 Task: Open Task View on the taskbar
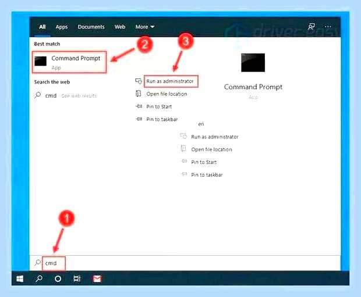point(77,279)
